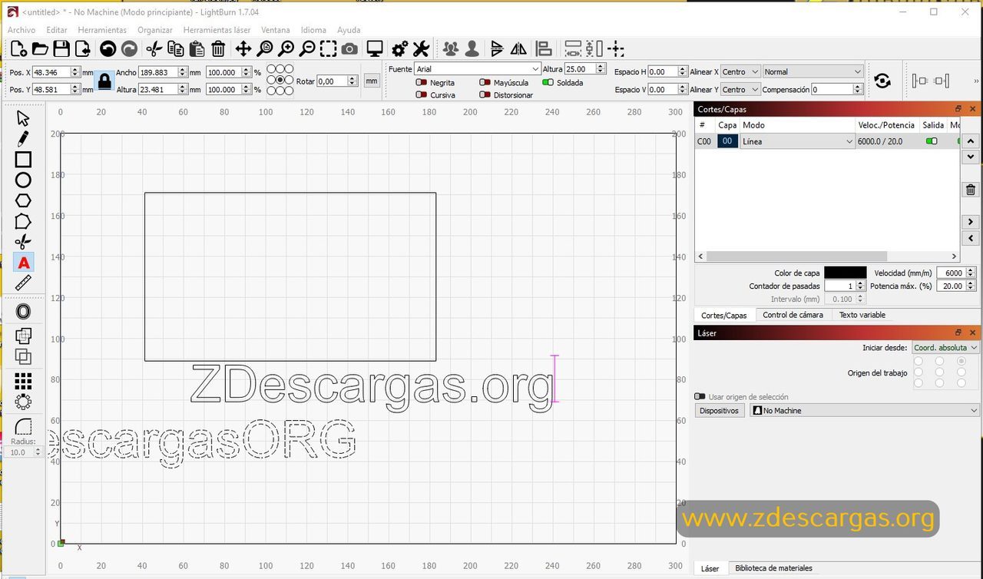
Task: Open the Normal text mode dropdown
Action: [x=813, y=71]
